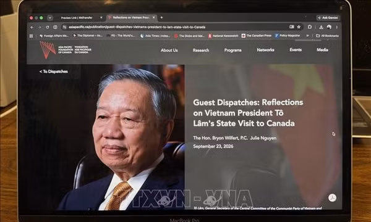Click the browser back arrow
The height and width of the screenshot is (222, 371).
point(32,27)
